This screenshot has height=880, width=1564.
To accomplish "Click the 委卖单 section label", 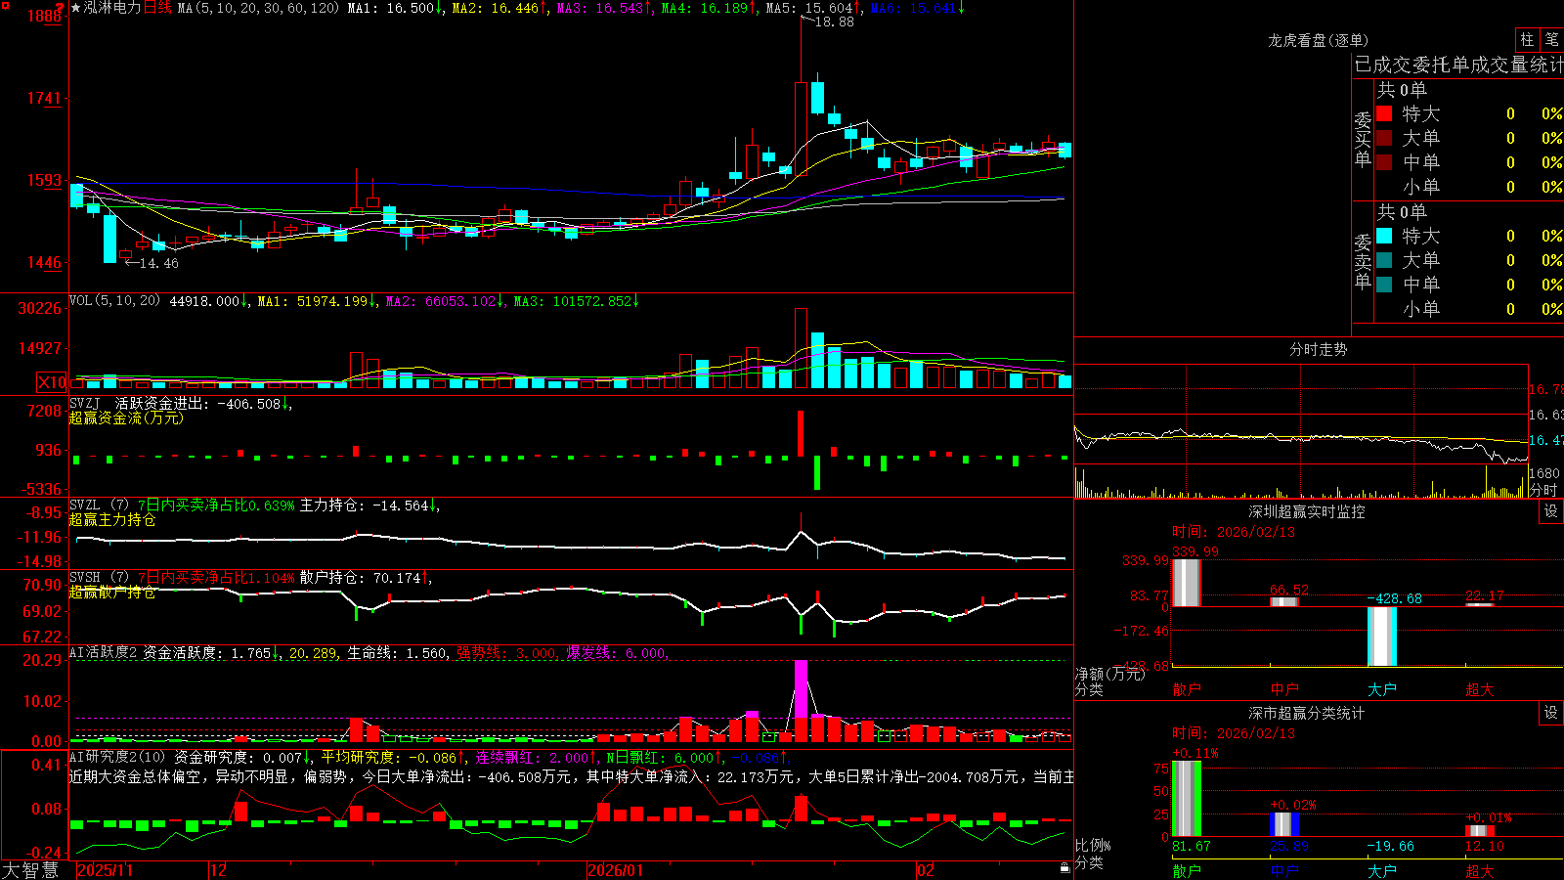I will click(1363, 261).
